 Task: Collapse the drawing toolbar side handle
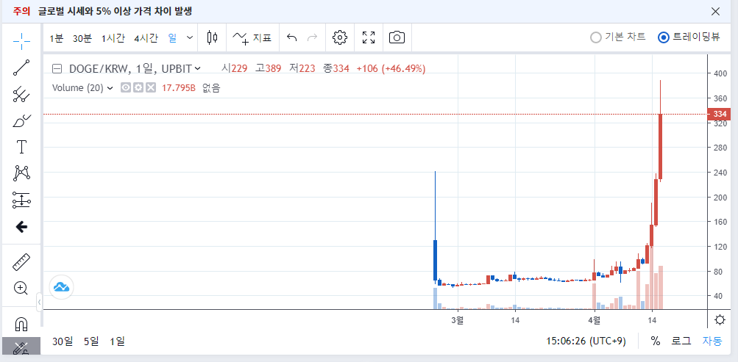(x=40, y=302)
